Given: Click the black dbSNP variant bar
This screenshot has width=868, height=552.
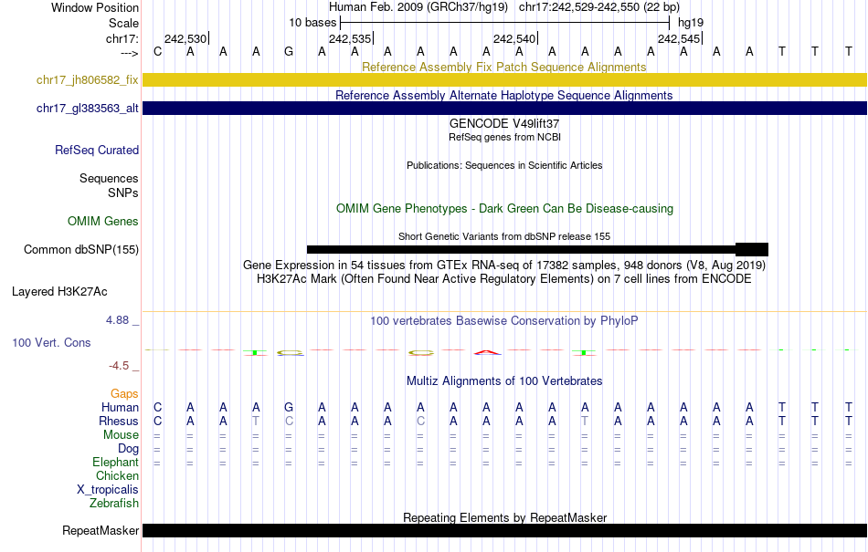Looking at the screenshot, I should point(537,249).
